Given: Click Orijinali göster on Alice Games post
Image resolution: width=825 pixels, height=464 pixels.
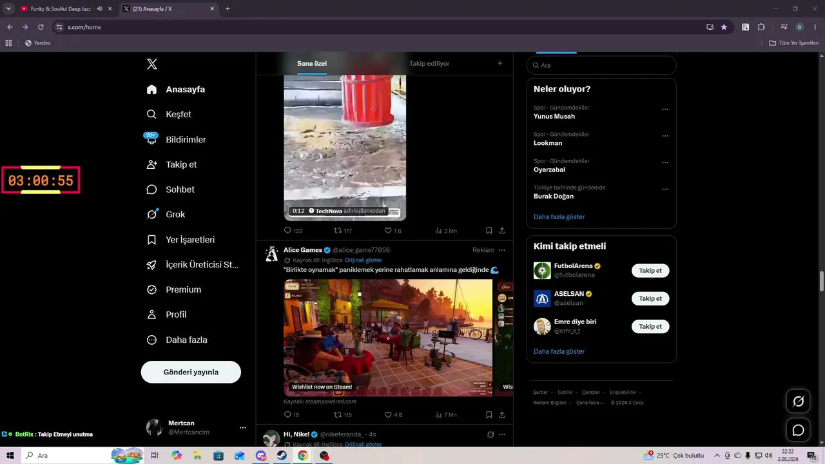Looking at the screenshot, I should (x=364, y=260).
